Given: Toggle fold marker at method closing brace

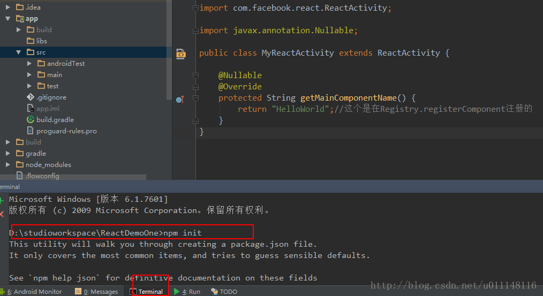Looking at the screenshot, I should coord(195,120).
